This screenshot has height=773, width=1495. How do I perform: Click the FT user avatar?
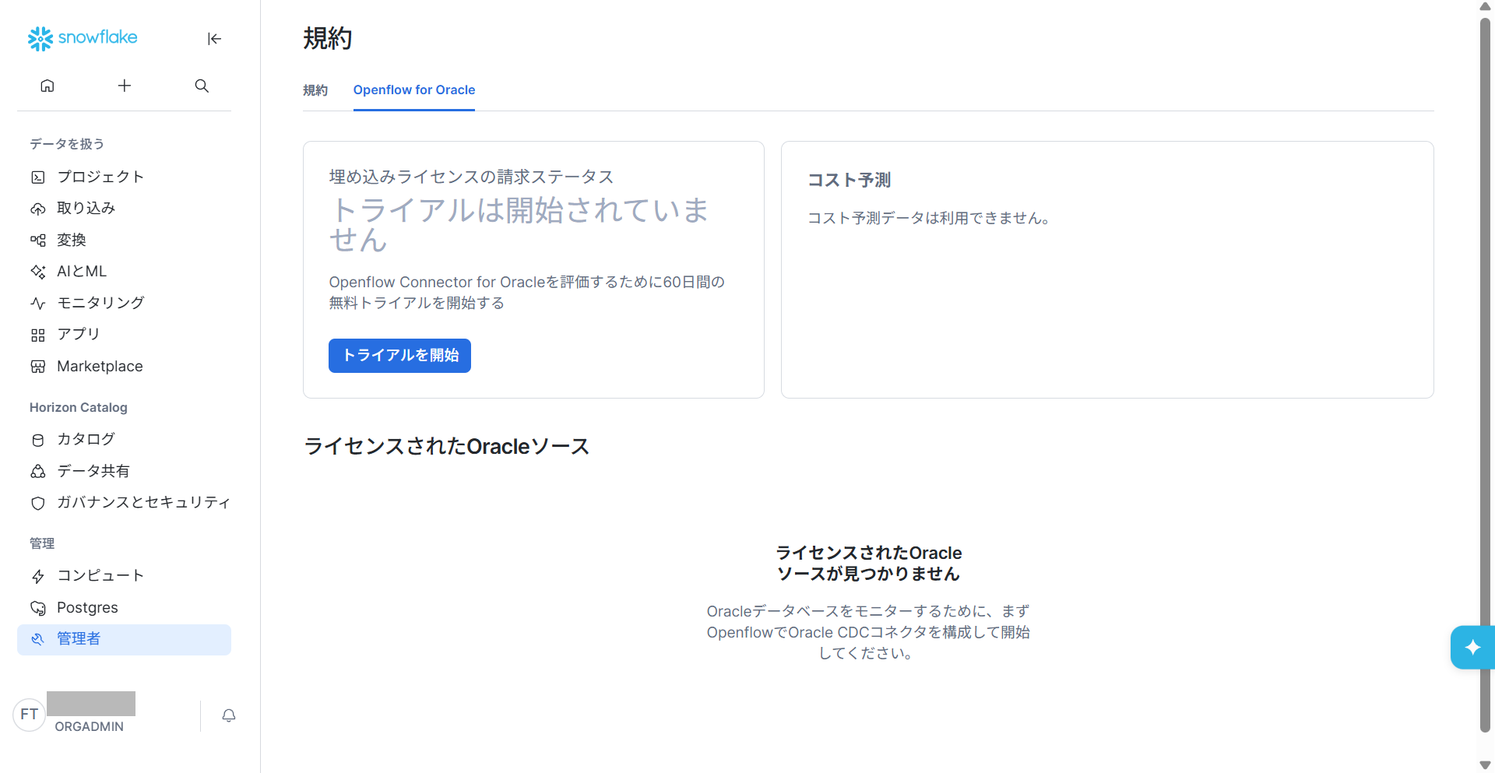(x=30, y=714)
